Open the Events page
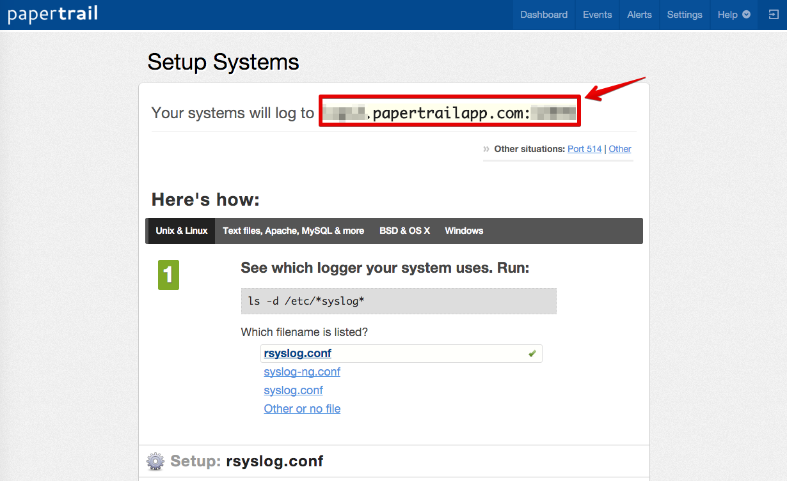The height and width of the screenshot is (481, 787). click(x=597, y=15)
